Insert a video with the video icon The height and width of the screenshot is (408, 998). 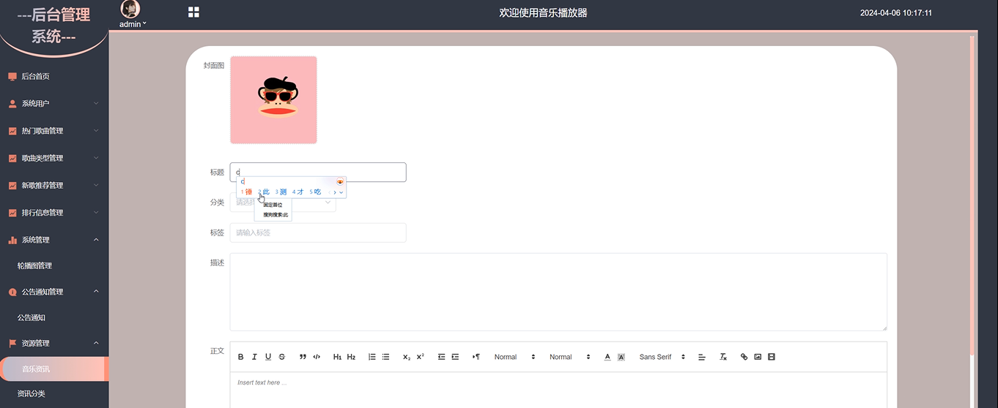771,357
